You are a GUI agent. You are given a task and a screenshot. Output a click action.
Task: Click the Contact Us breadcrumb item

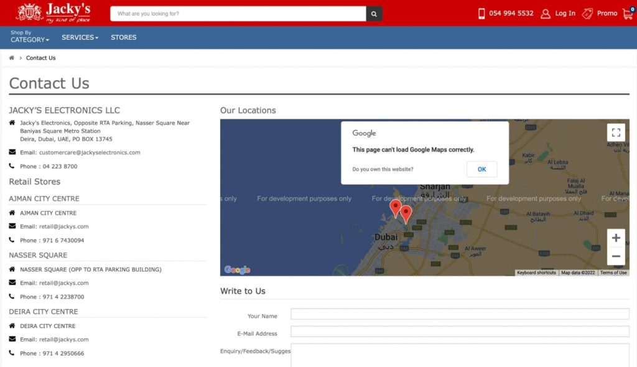(40, 58)
